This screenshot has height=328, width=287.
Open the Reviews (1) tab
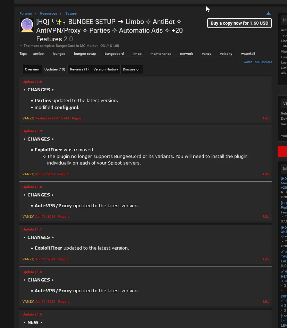click(x=79, y=69)
